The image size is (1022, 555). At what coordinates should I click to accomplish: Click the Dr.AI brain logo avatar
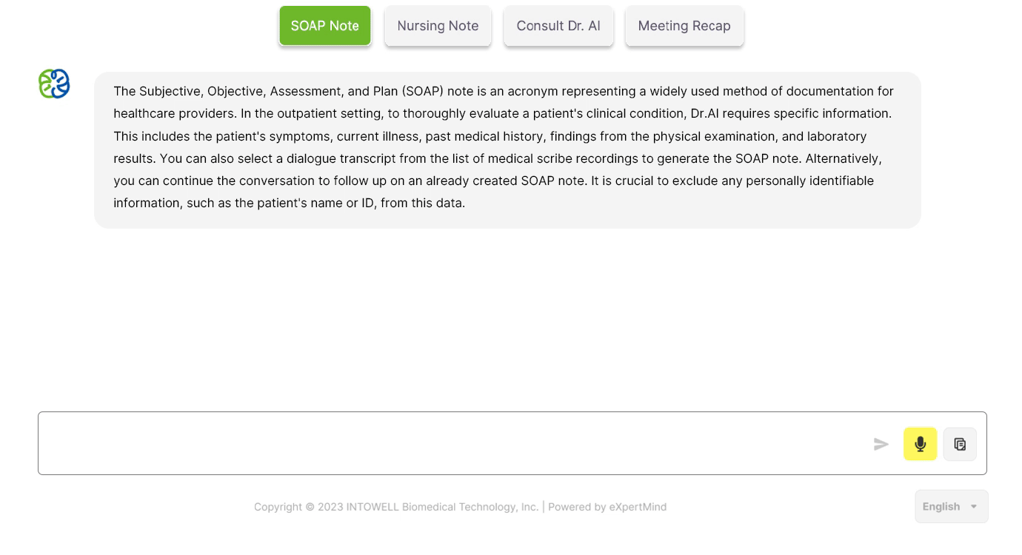(54, 84)
